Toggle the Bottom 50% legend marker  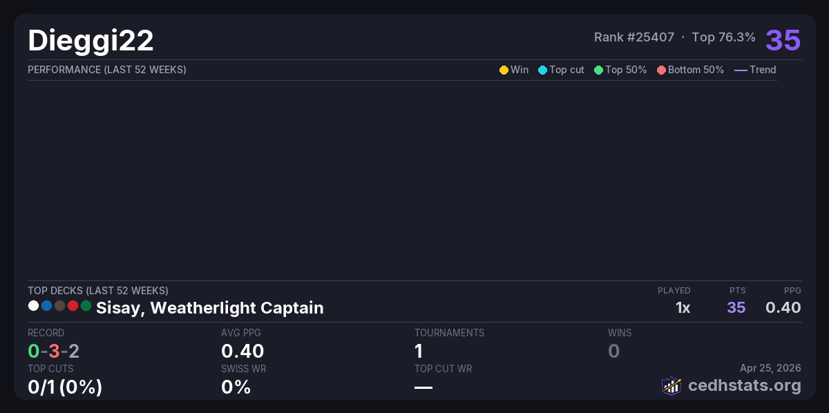(x=661, y=70)
